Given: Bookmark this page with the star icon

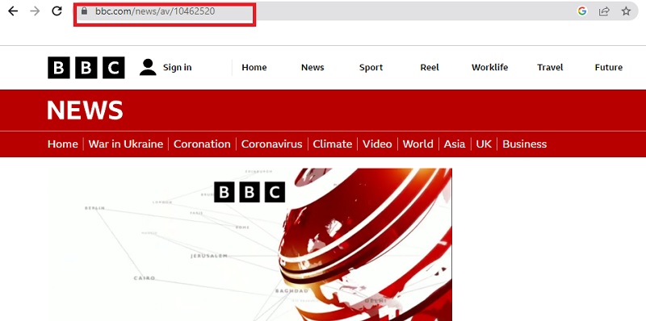Looking at the screenshot, I should tap(627, 11).
